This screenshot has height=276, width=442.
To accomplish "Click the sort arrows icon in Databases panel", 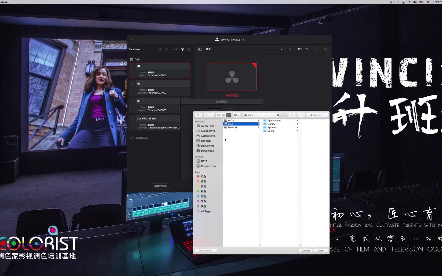I will pyautogui.click(x=176, y=49).
